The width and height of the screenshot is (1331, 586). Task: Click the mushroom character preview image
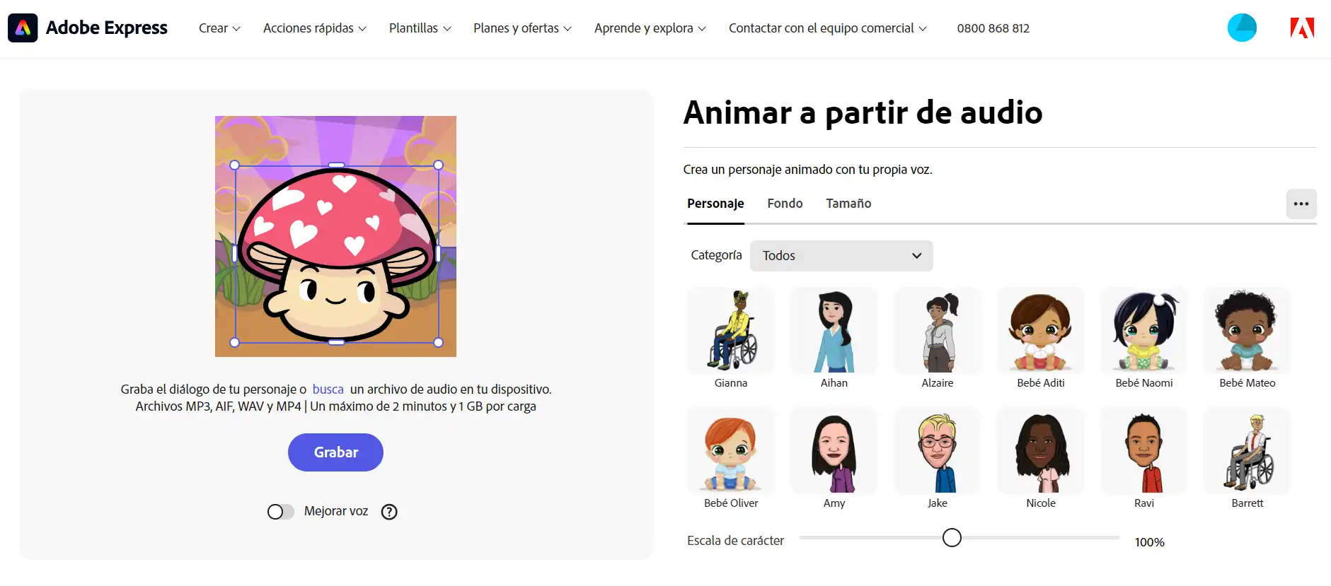pyautogui.click(x=335, y=236)
